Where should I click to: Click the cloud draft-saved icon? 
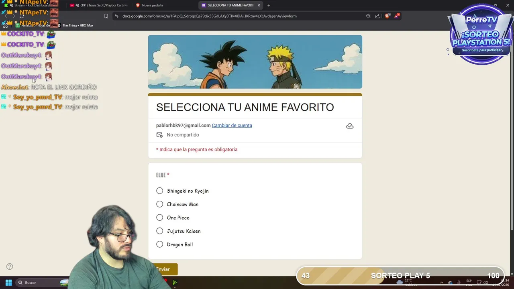(350, 126)
